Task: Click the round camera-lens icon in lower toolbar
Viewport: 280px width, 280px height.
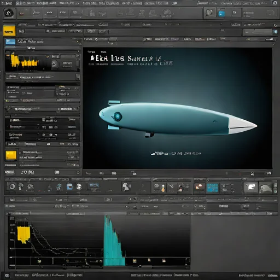Action: (12, 186)
